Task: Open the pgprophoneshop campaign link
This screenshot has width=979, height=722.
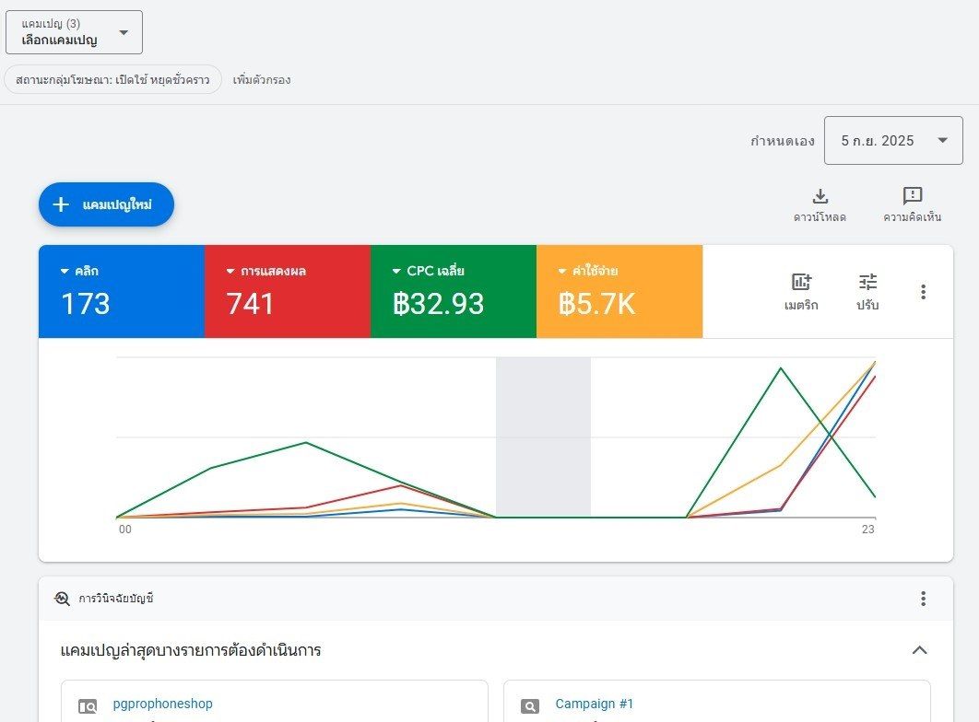Action: [x=162, y=704]
